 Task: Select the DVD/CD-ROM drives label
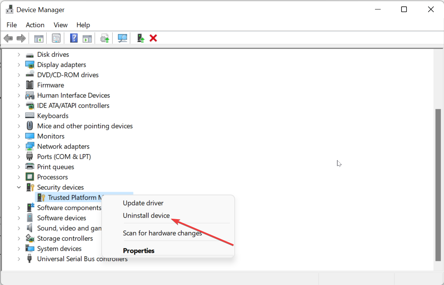[x=68, y=75]
